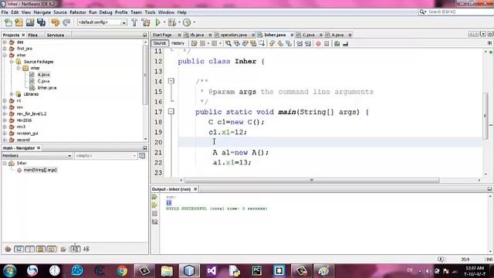
Task: Click the Projects panel vertical scrollbar
Action: 145,76
